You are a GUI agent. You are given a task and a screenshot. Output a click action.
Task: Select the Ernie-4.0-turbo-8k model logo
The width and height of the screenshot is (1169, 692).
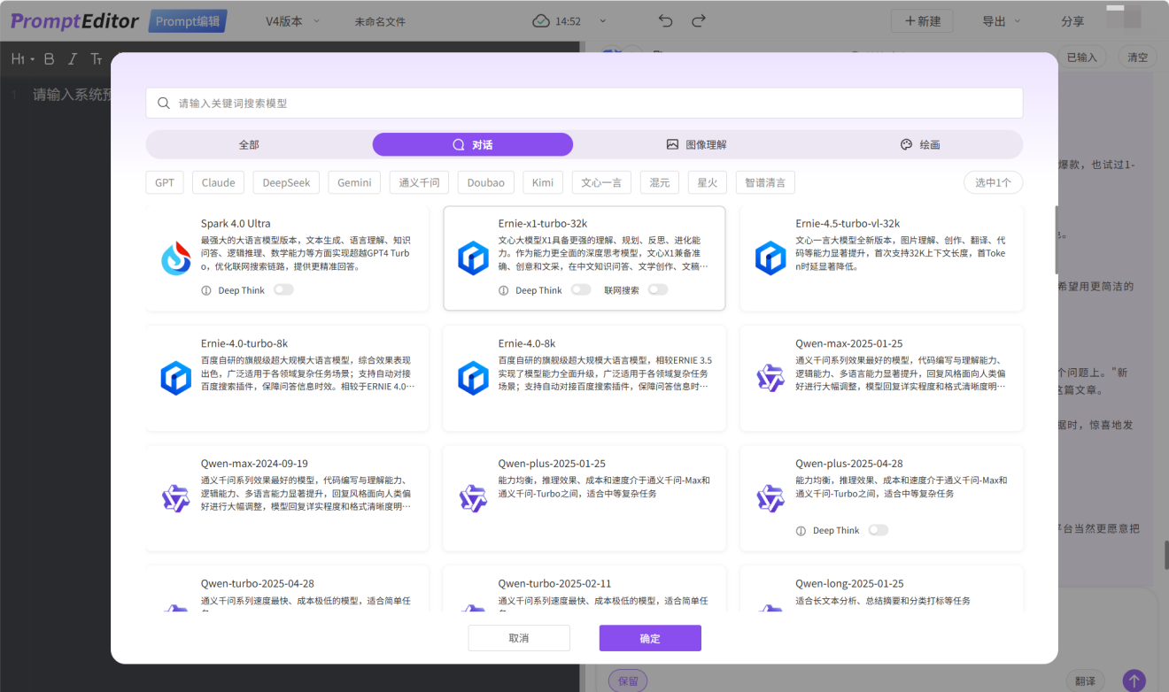176,378
